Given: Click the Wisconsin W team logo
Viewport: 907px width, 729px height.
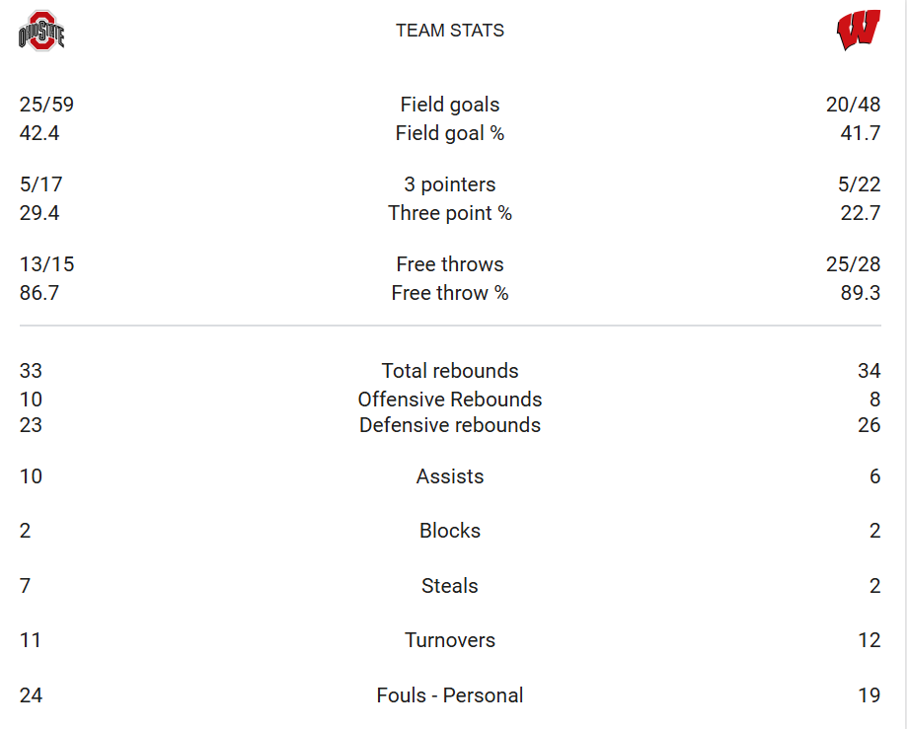Looking at the screenshot, I should click(x=859, y=30).
